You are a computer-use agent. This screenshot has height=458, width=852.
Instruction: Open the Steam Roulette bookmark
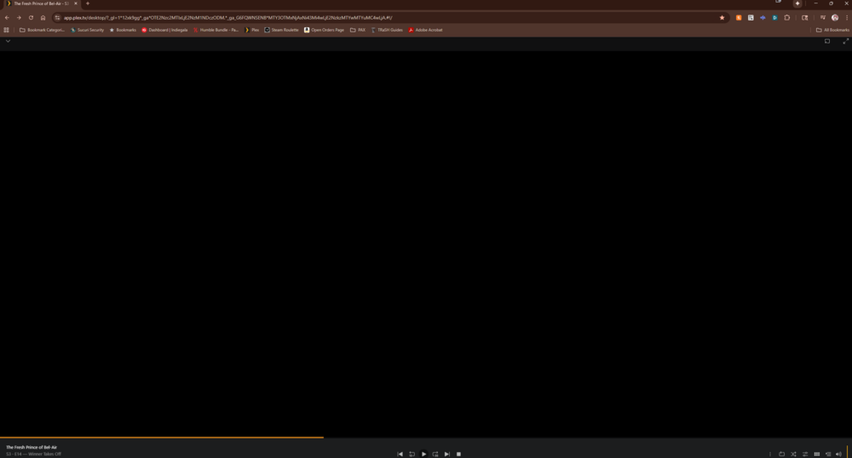[x=281, y=30]
